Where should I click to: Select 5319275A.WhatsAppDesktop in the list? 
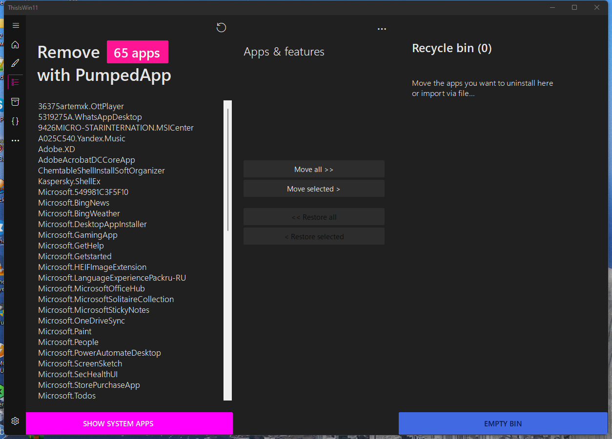[x=90, y=117]
